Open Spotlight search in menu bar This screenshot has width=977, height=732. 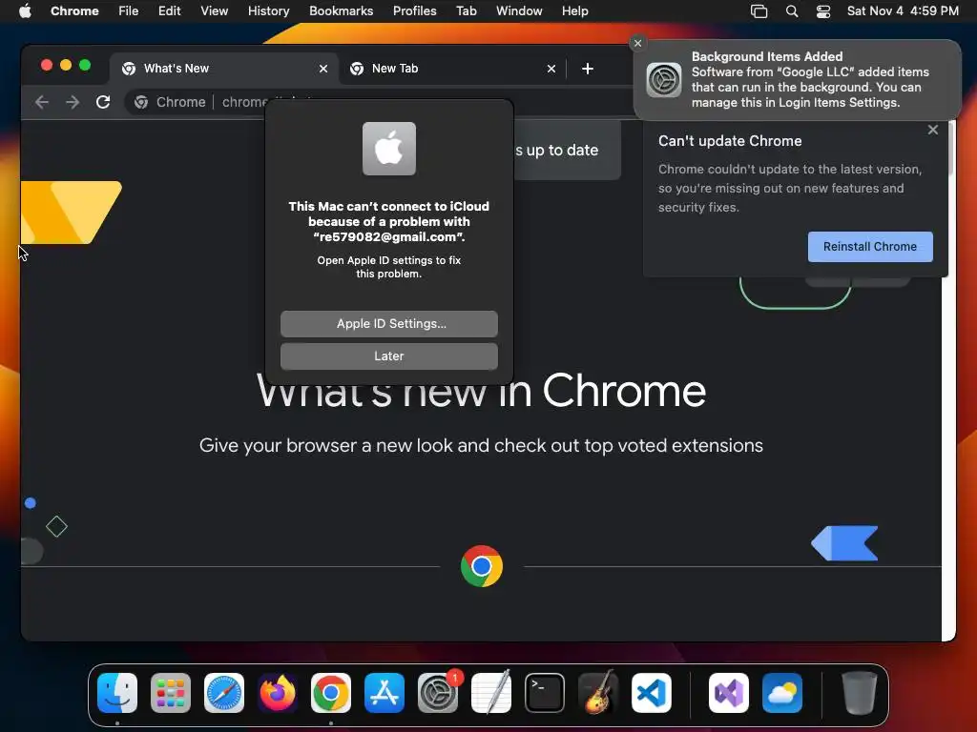pyautogui.click(x=792, y=11)
